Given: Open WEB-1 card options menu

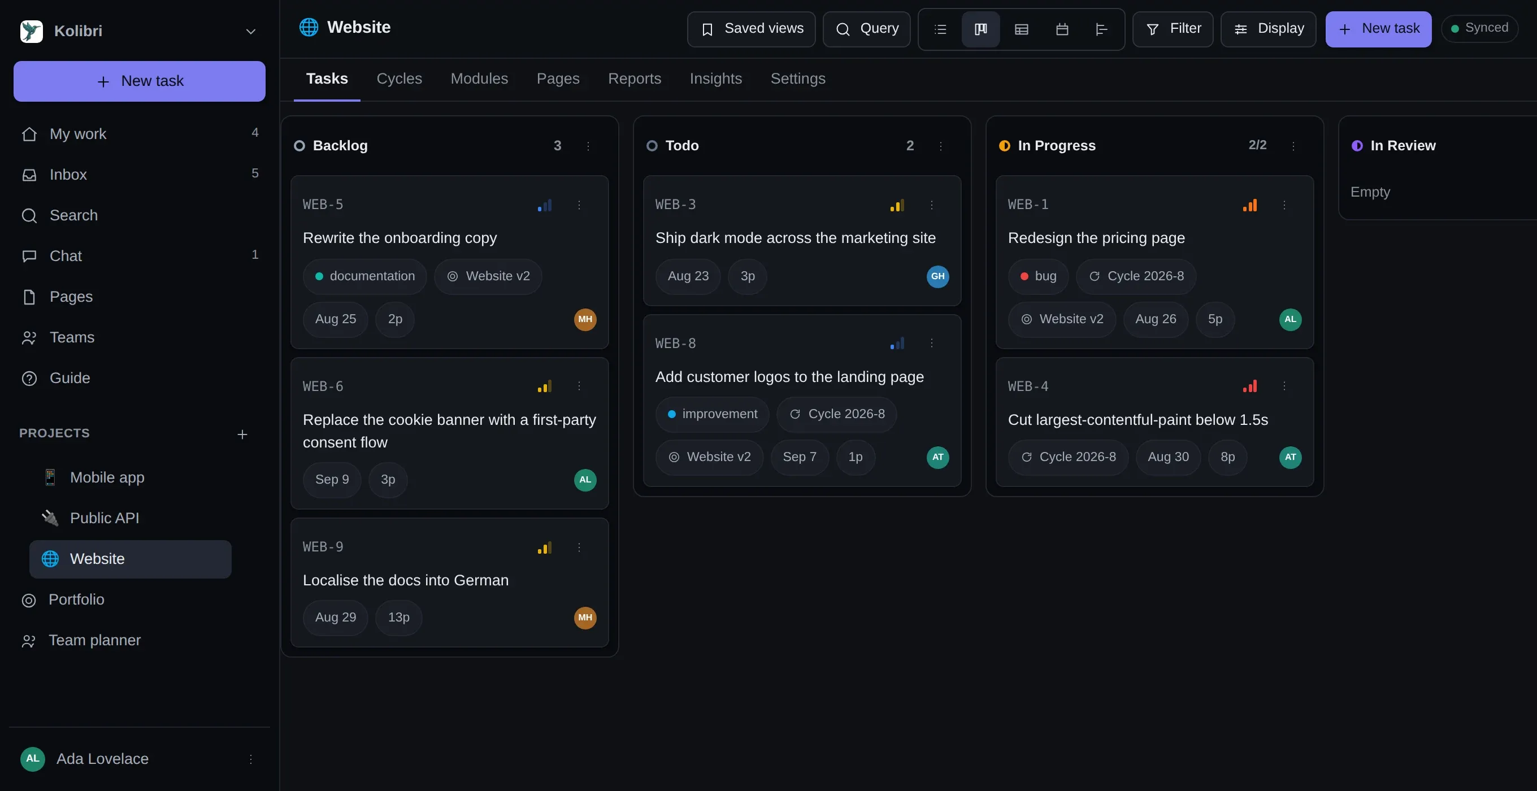Looking at the screenshot, I should coord(1284,205).
